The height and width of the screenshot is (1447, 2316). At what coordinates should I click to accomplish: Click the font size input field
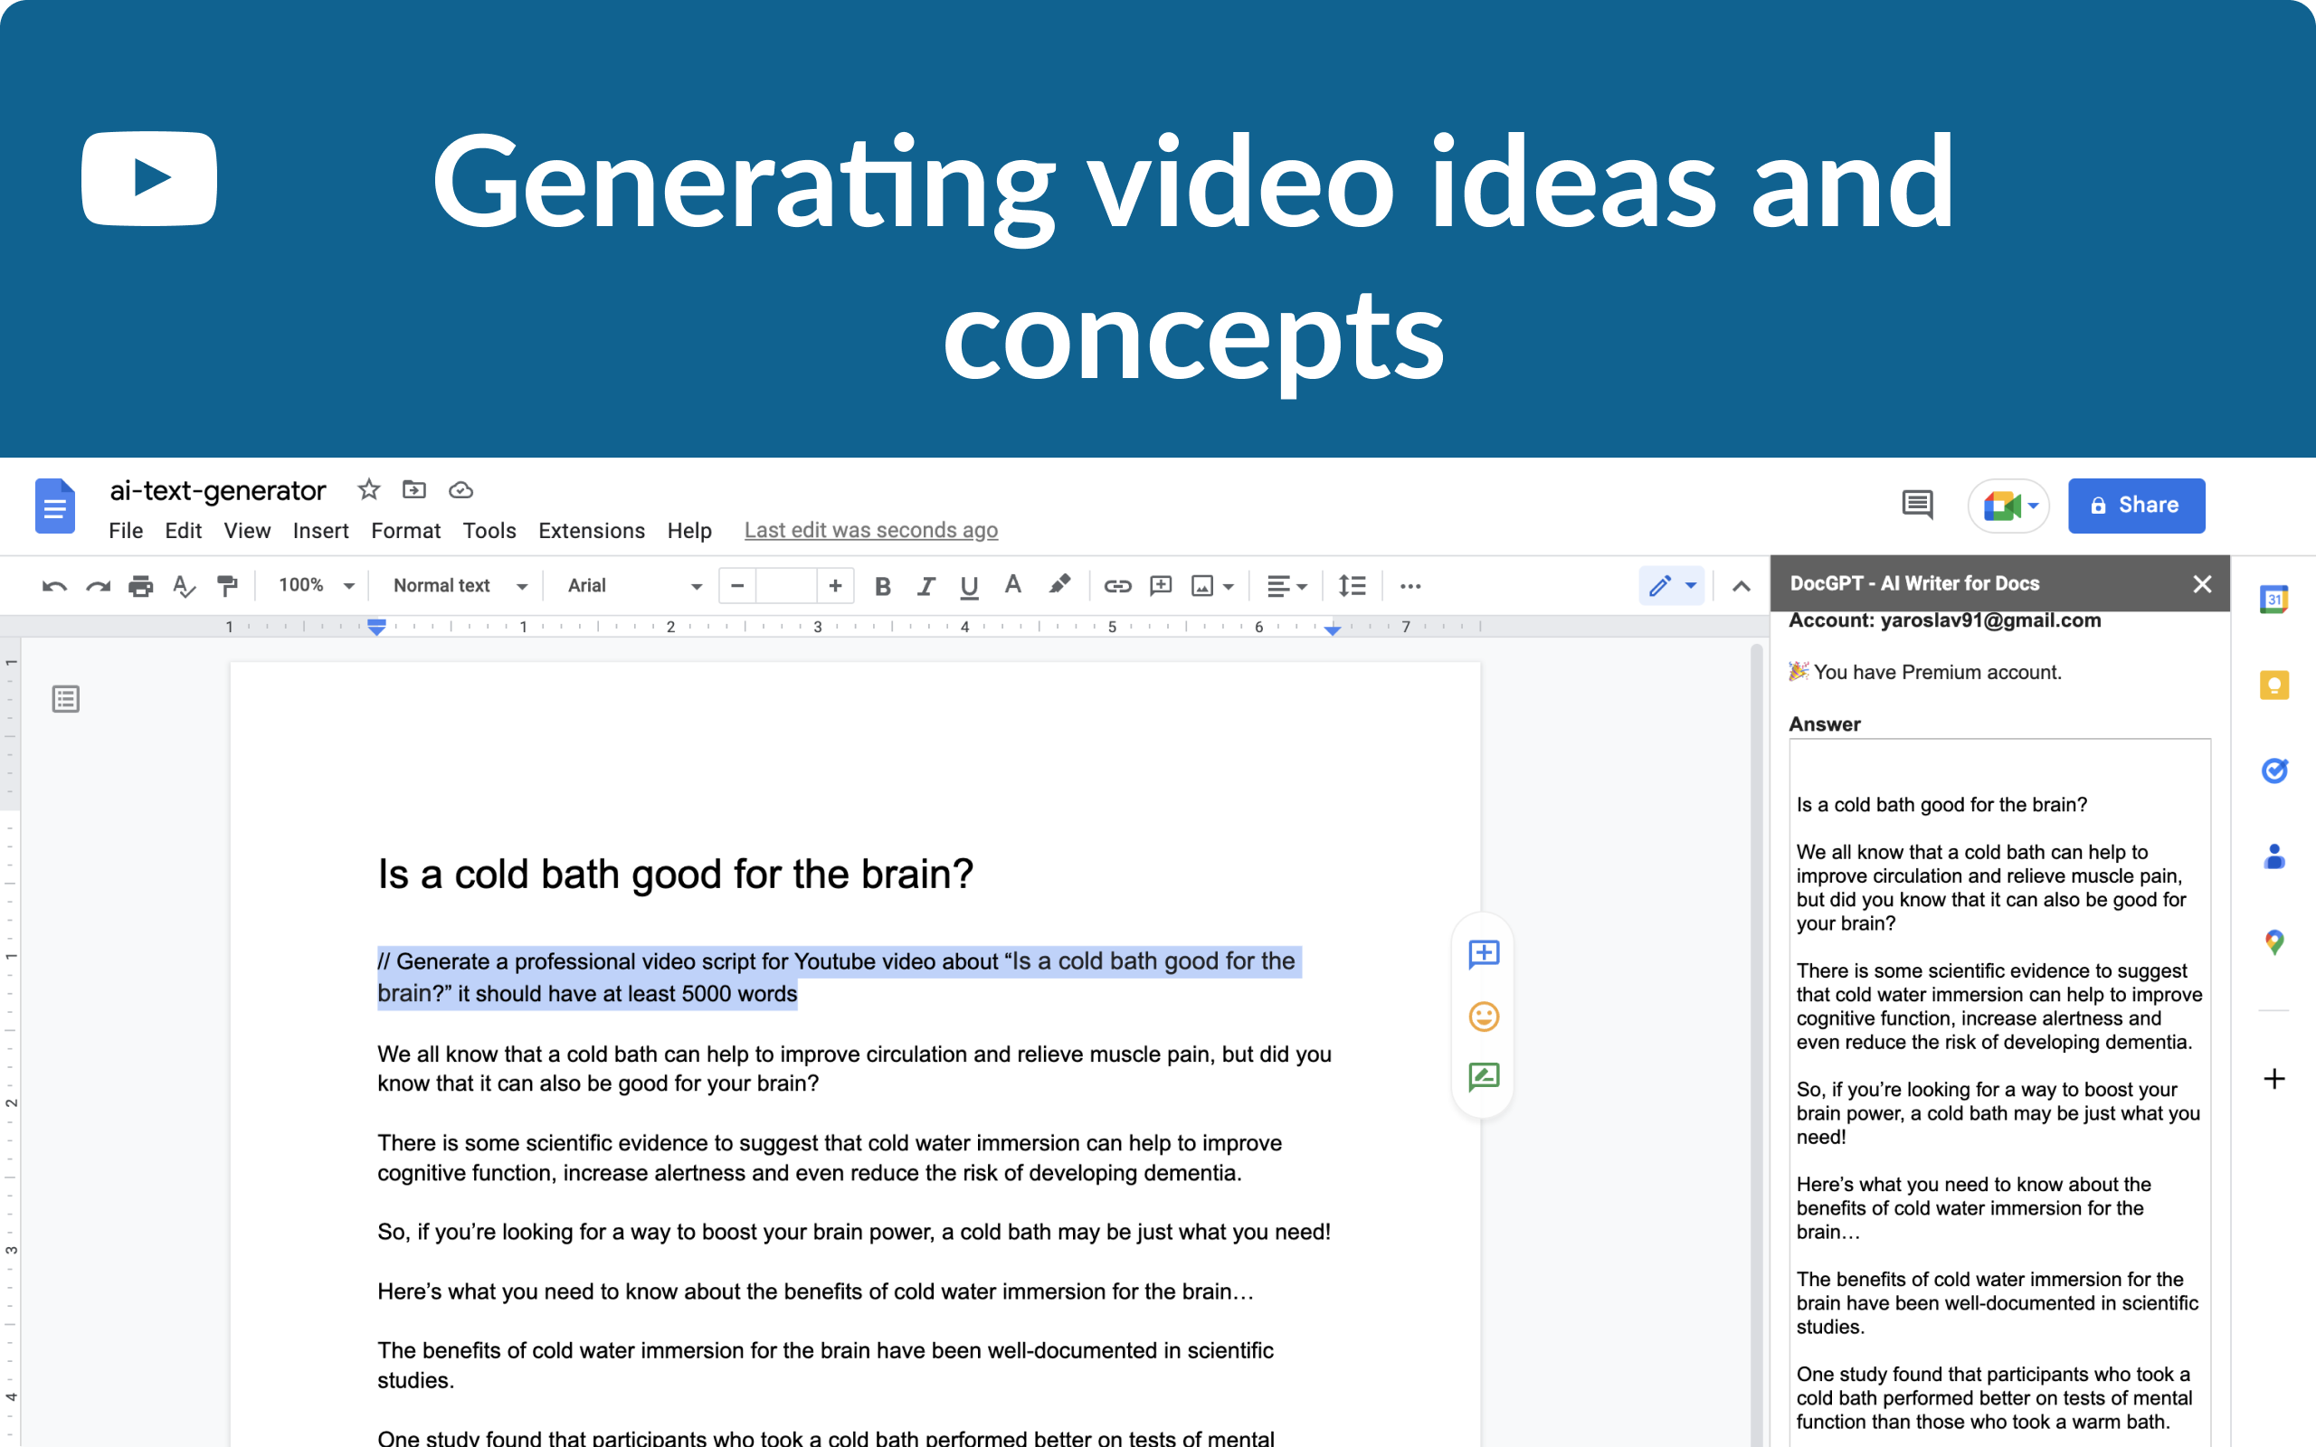pyautogui.click(x=785, y=586)
